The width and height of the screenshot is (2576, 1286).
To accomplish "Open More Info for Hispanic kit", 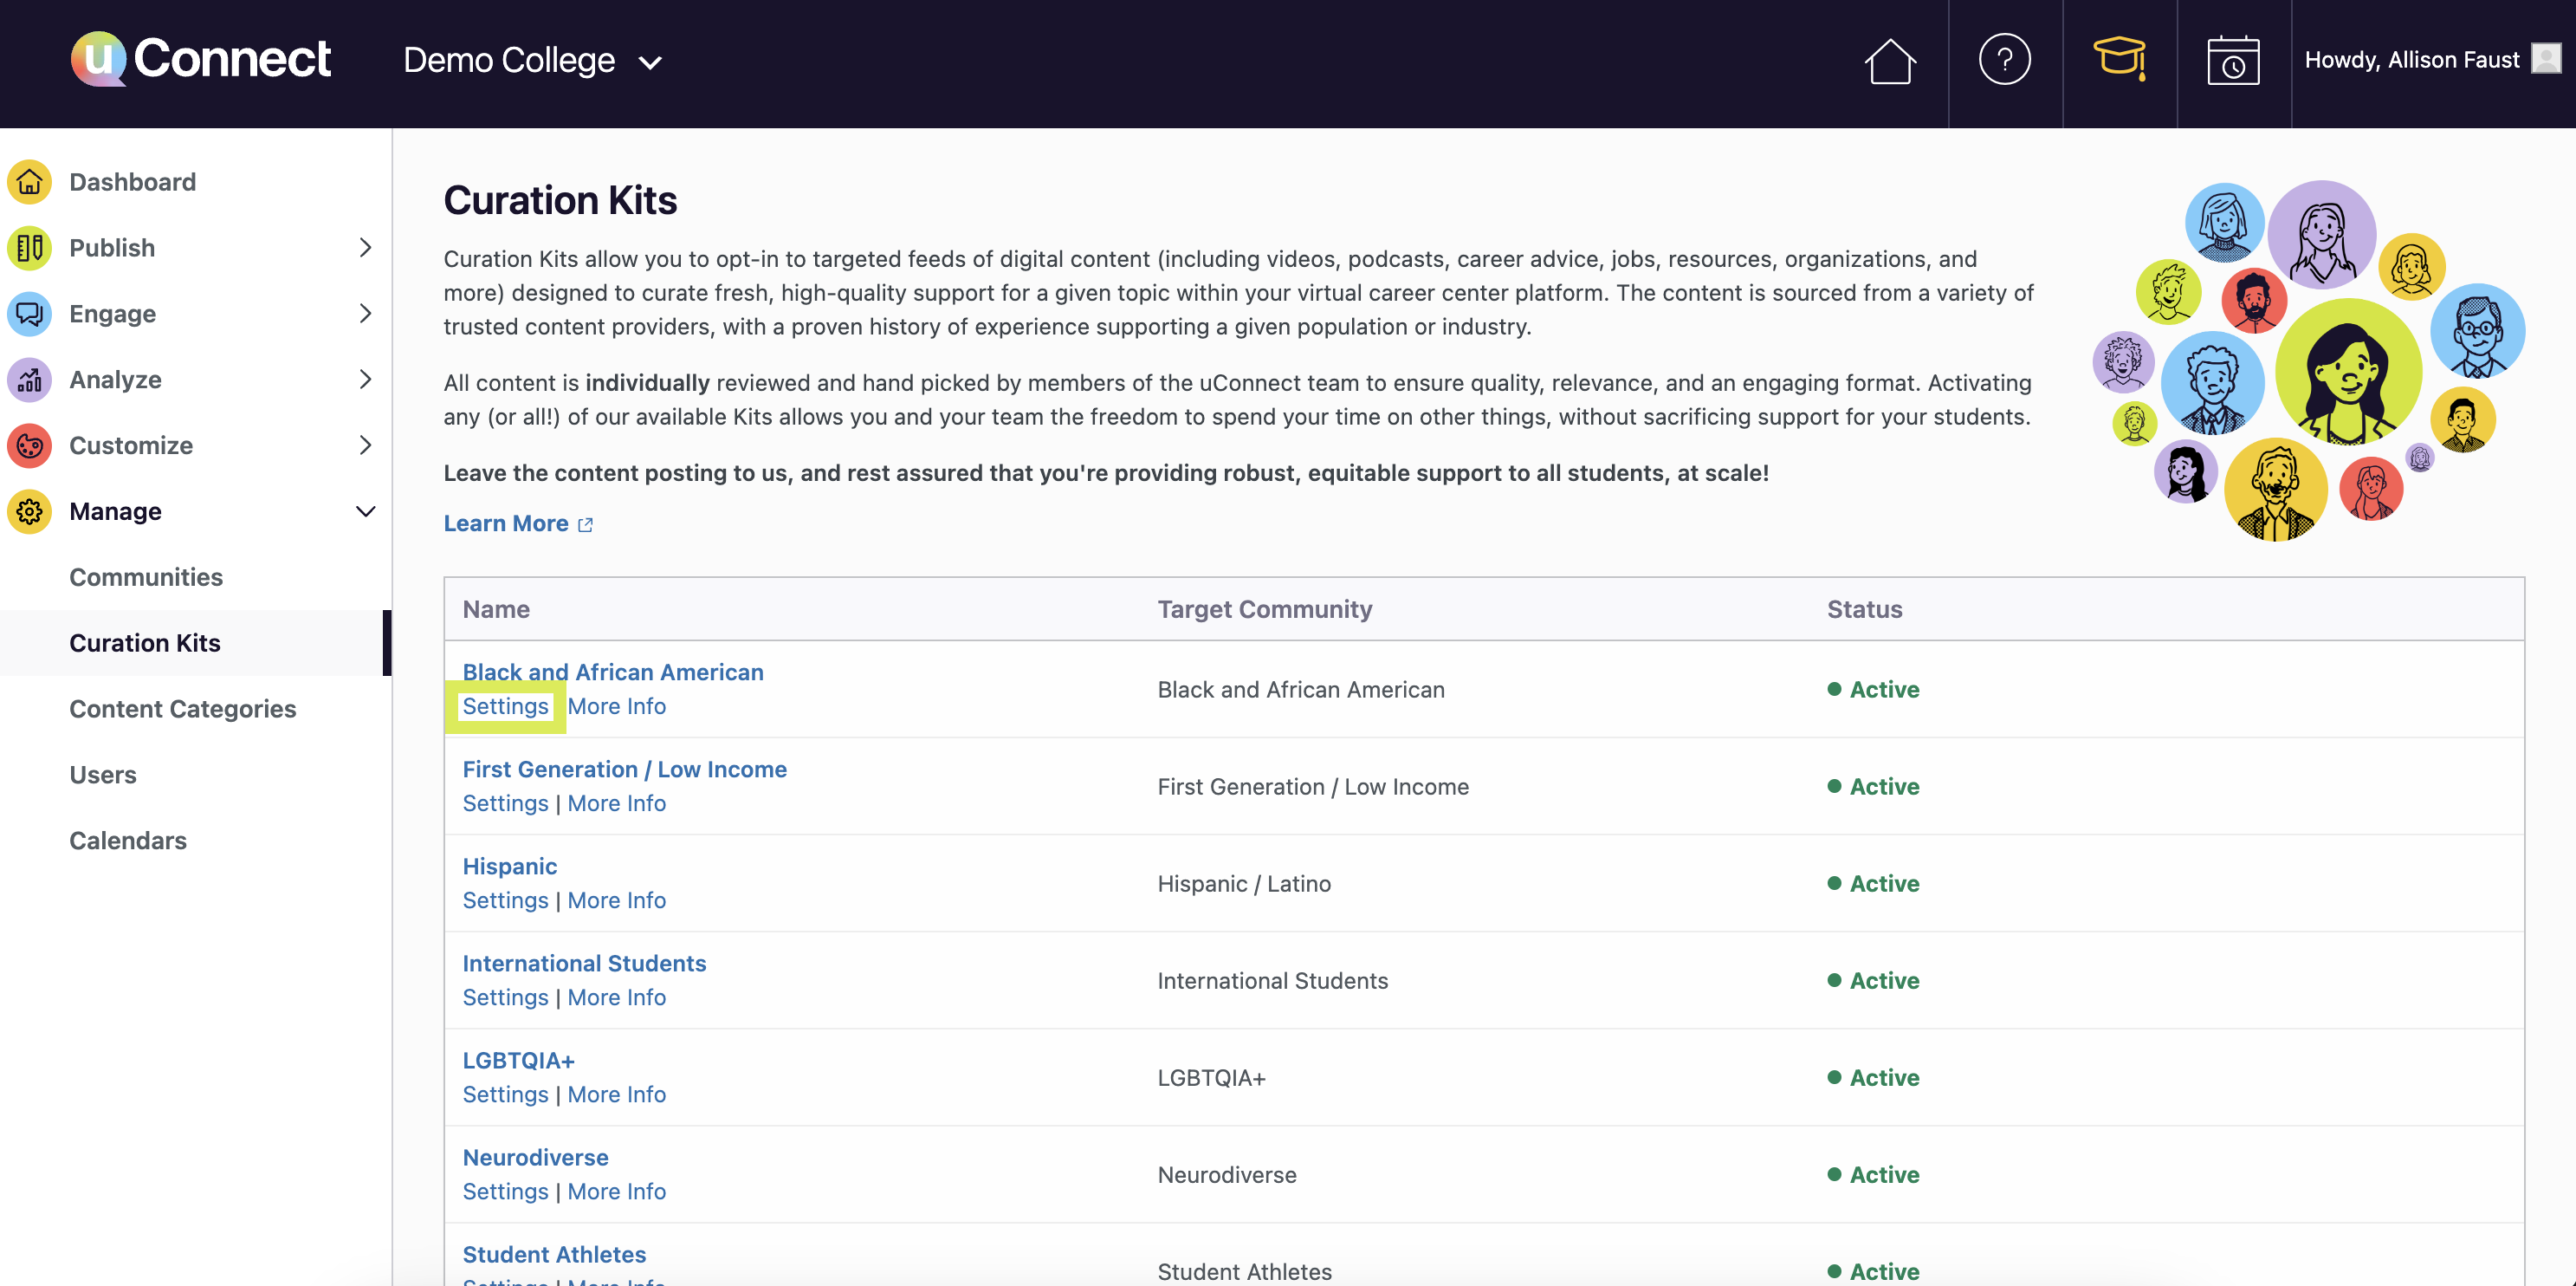I will (x=616, y=900).
